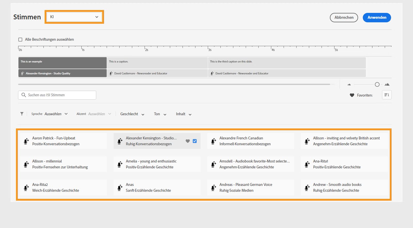Click the voice icon beside Anas
This screenshot has width=413, height=228.
click(x=120, y=188)
